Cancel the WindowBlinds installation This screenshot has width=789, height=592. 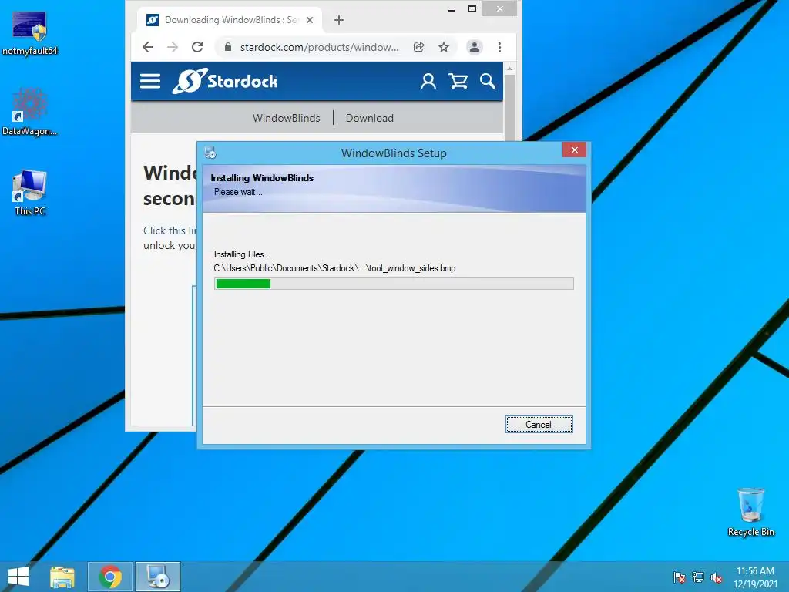point(539,425)
